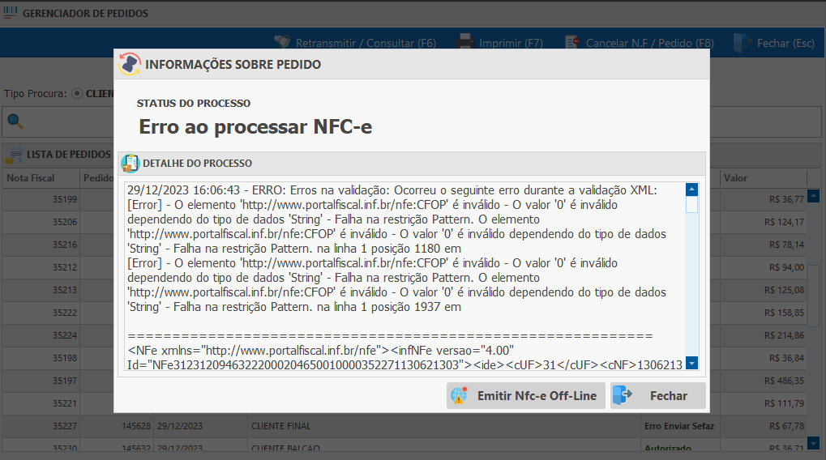Click the Detalhe do Processo panel icon
This screenshot has height=460, width=826.
coord(130,163)
